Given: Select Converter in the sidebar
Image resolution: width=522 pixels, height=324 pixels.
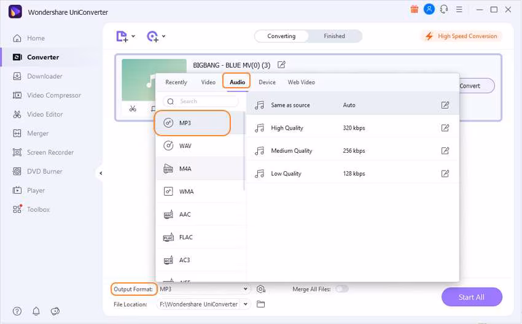Looking at the screenshot, I should click(36, 57).
